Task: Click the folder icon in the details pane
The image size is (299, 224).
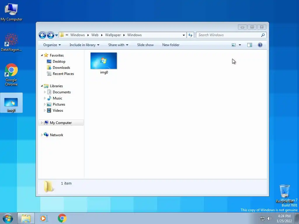Action: pyautogui.click(x=49, y=186)
